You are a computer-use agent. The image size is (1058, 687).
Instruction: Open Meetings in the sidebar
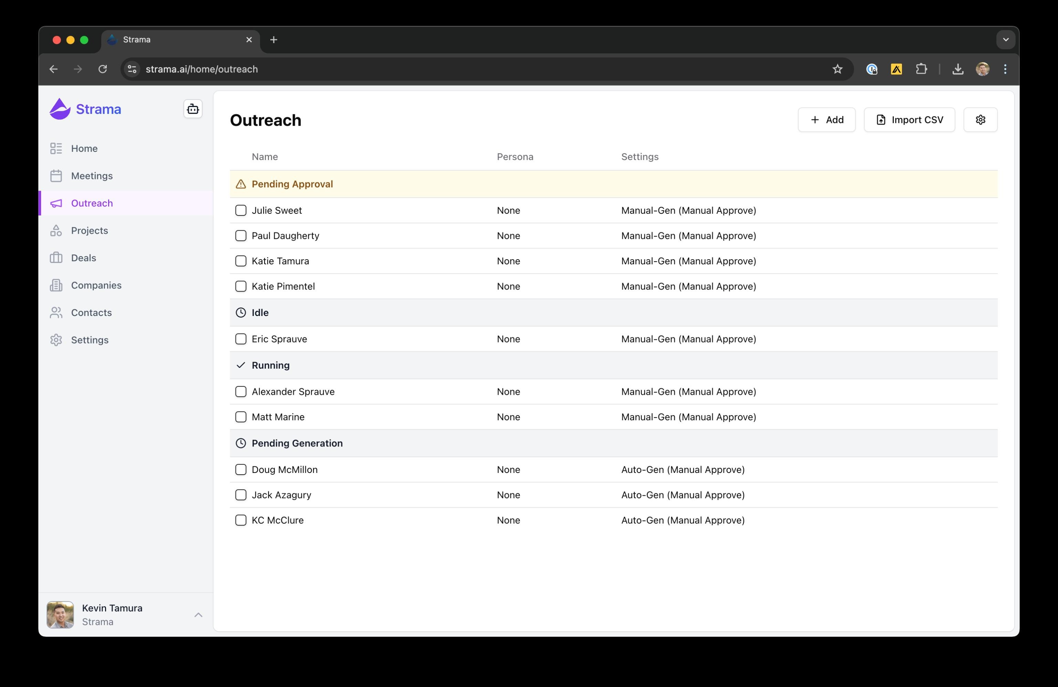[126, 176]
